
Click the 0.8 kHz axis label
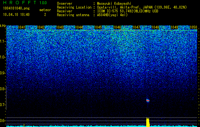(x=3, y=89)
